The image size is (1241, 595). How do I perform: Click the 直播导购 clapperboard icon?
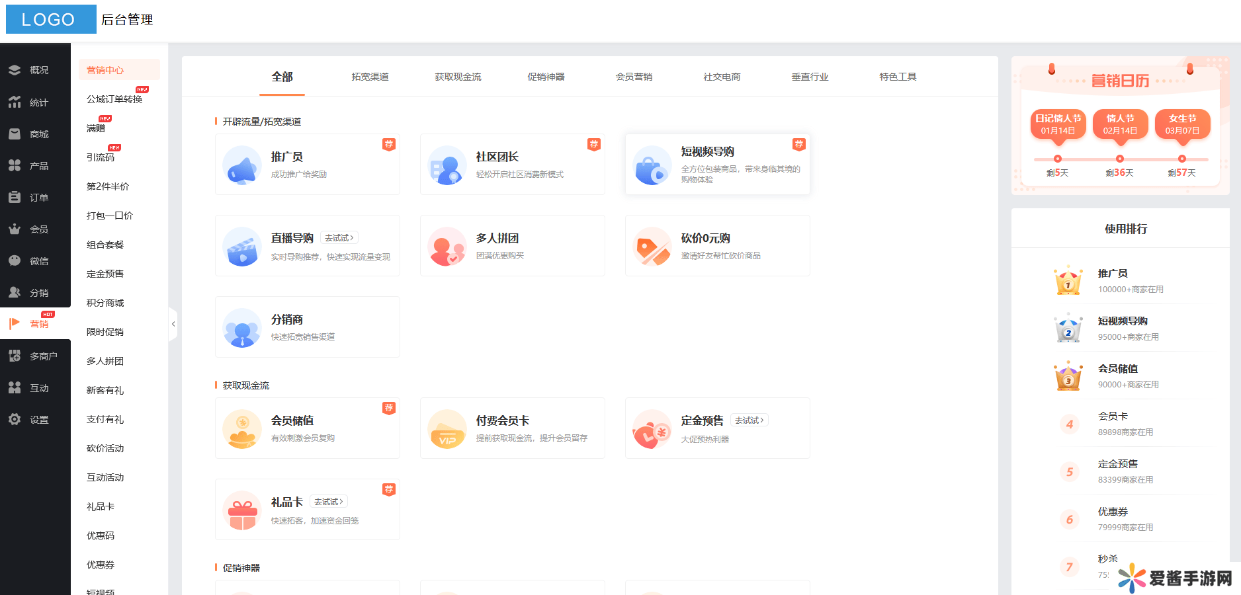tap(242, 247)
